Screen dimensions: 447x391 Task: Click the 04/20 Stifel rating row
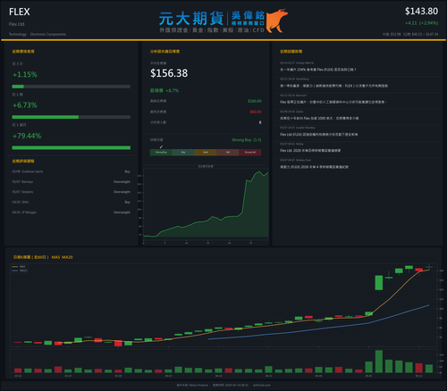(x=72, y=203)
